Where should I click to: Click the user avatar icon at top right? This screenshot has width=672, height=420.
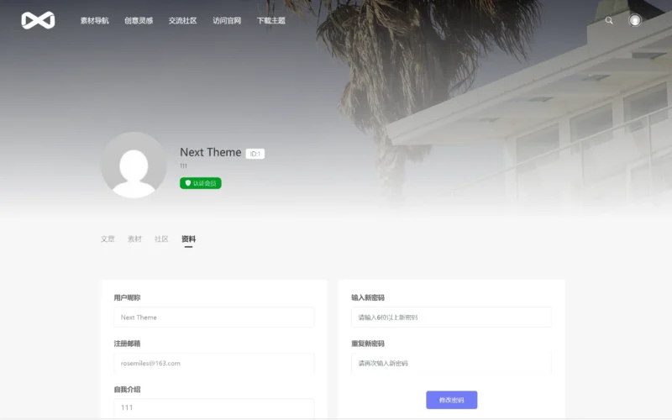[x=635, y=20]
